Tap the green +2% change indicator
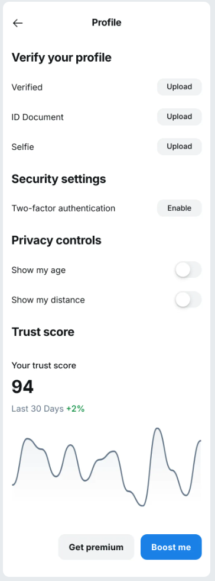The width and height of the screenshot is (215, 581). tap(76, 409)
